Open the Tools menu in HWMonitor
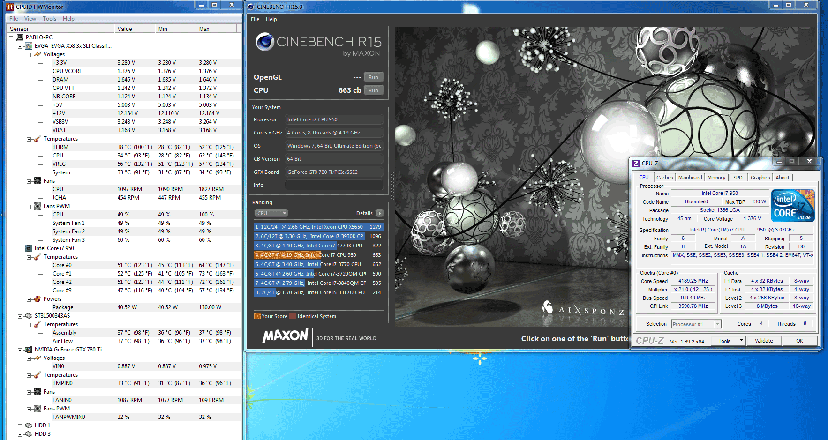 tap(49, 19)
